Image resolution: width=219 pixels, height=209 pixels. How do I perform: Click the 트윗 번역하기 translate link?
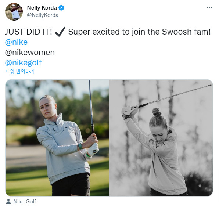20,72
